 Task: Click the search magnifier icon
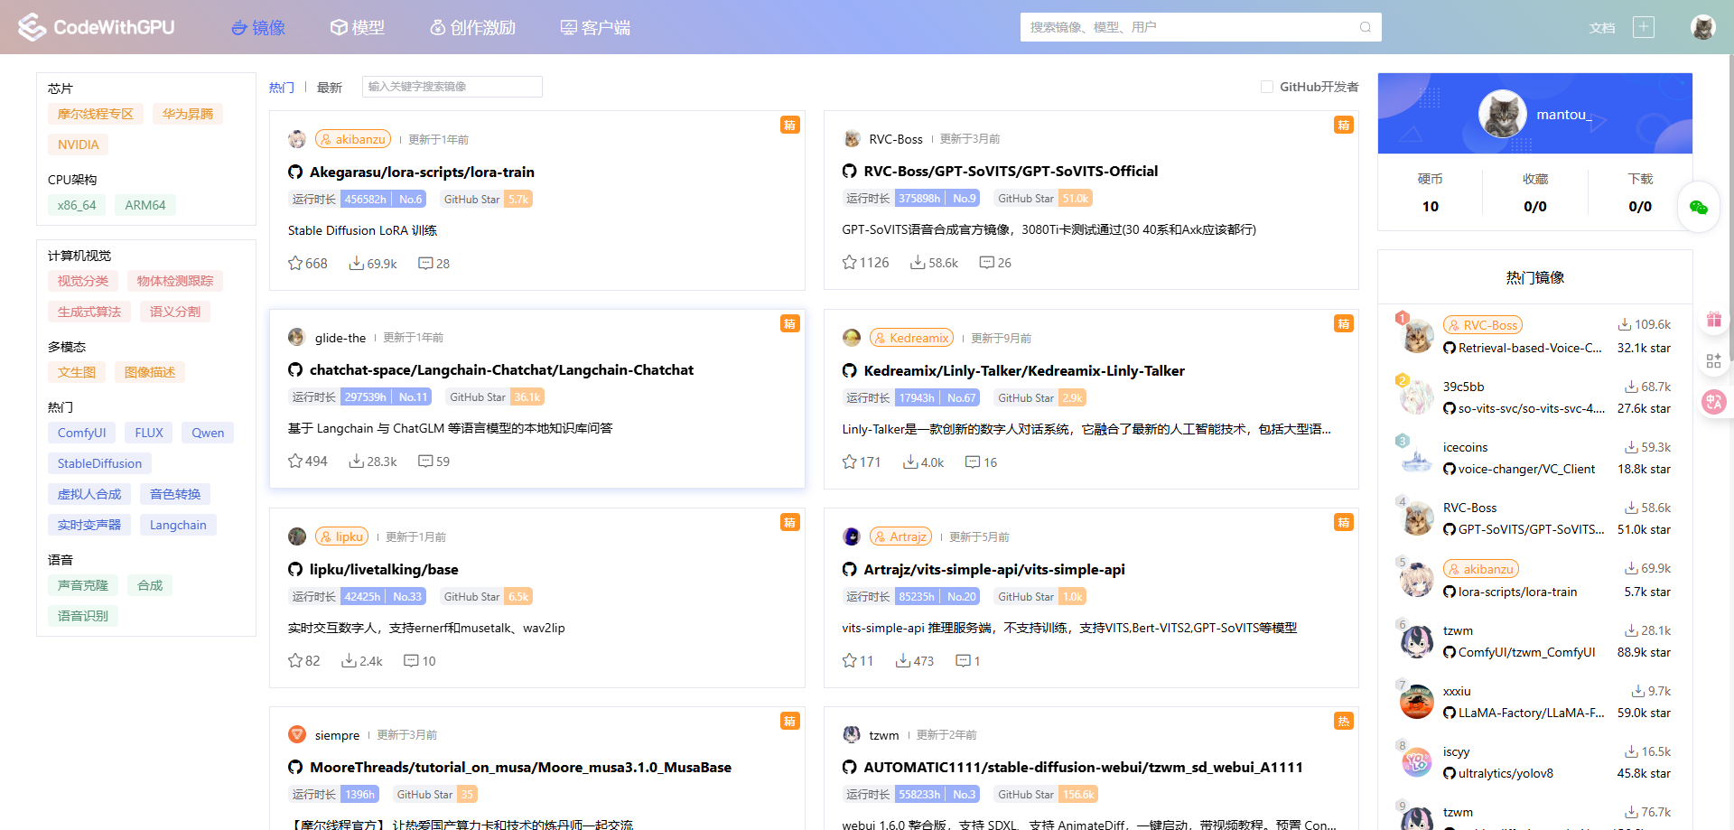pos(1366,27)
